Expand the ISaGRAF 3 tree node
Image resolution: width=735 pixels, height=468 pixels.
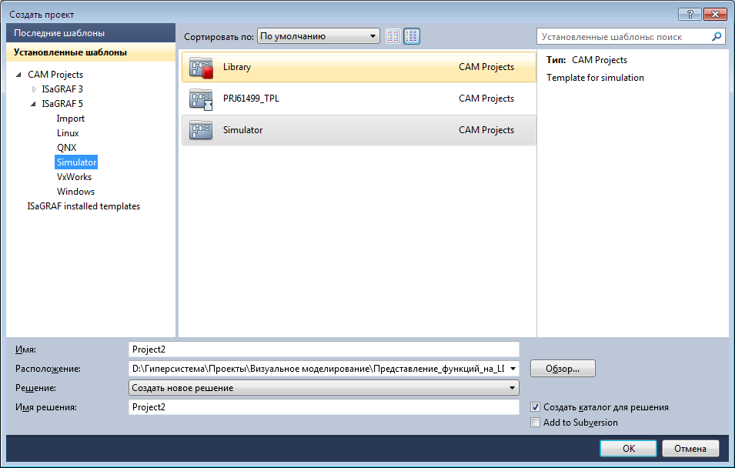[34, 89]
